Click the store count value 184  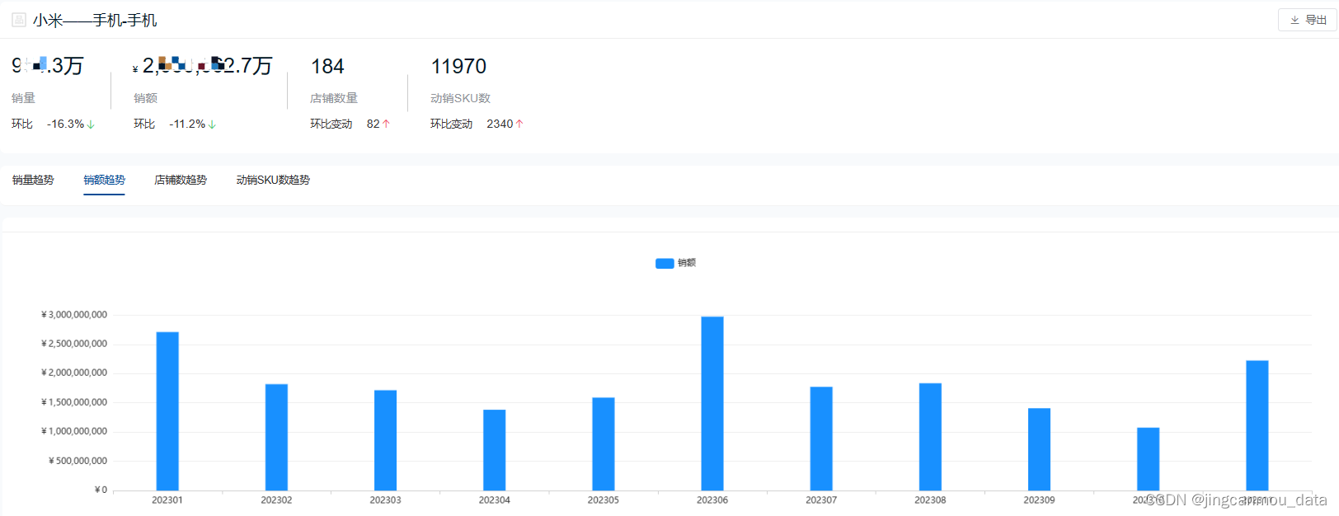[327, 66]
